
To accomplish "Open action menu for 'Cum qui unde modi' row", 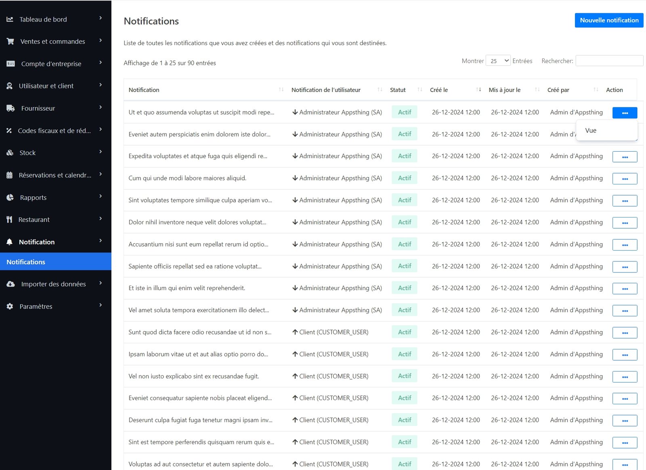I will [x=625, y=179].
